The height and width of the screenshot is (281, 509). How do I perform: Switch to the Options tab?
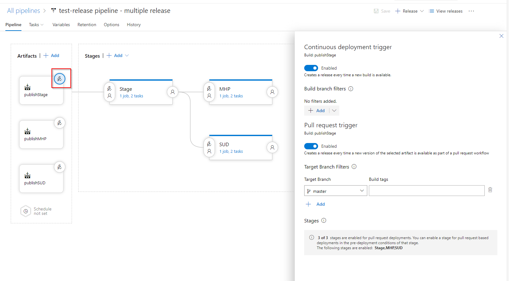111,25
